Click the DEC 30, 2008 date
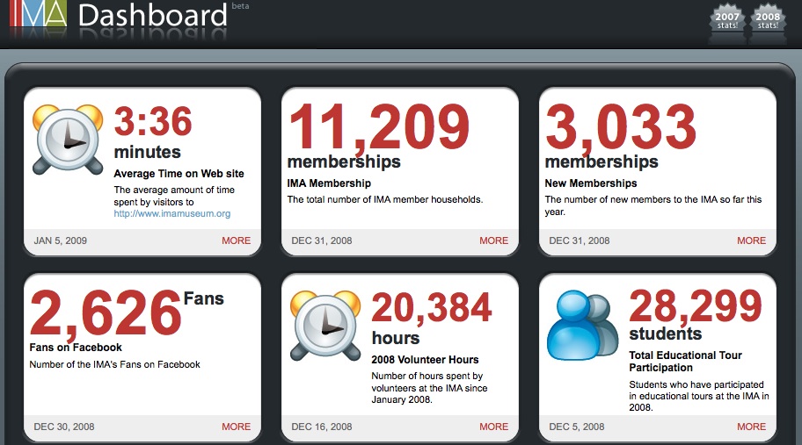Image resolution: width=802 pixels, height=445 pixels. click(x=64, y=427)
